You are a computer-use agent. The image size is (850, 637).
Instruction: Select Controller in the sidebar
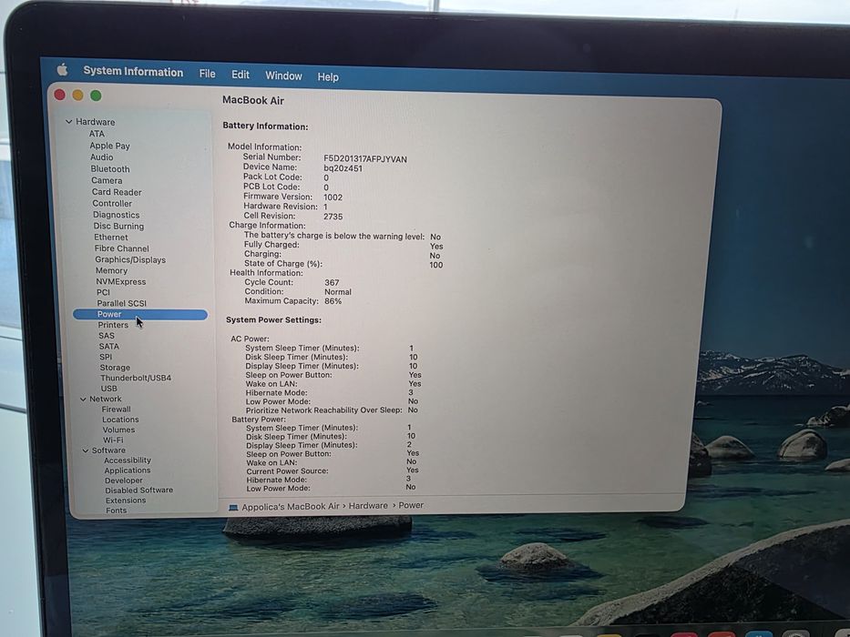coord(112,203)
